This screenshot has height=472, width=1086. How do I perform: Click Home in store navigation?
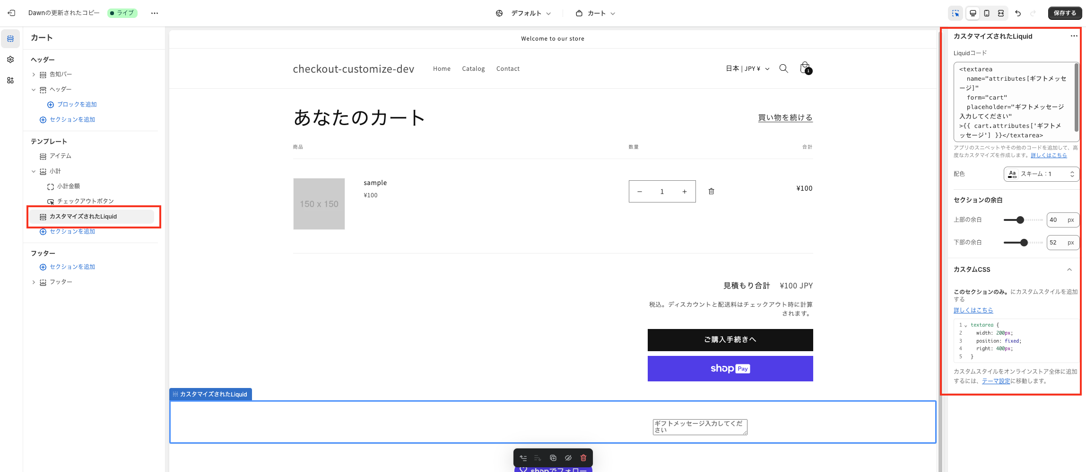coord(442,69)
